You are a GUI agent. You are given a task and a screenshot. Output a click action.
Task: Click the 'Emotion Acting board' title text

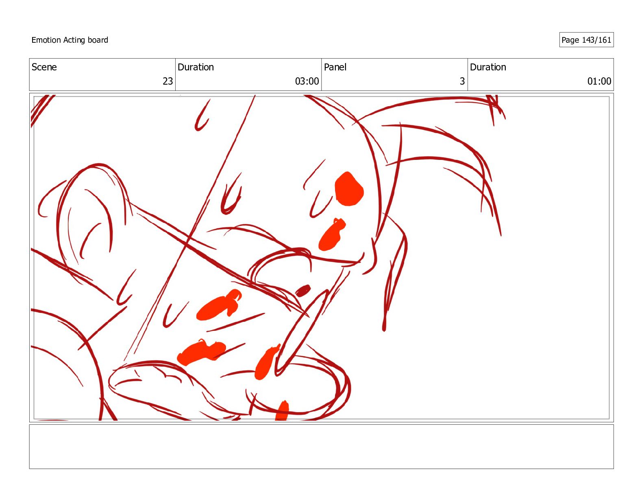70,40
